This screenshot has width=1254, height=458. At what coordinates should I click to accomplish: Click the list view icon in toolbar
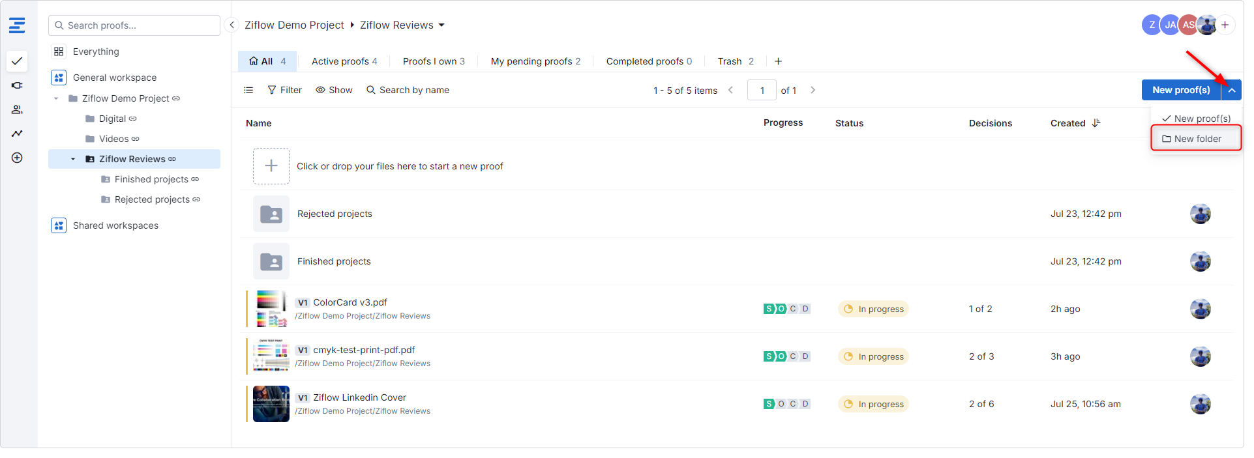coord(248,90)
